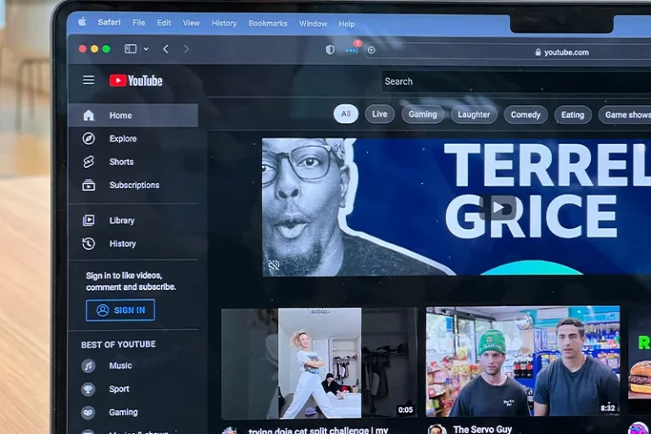Click the lock icon in address bar
The image size is (651, 434).
[538, 53]
